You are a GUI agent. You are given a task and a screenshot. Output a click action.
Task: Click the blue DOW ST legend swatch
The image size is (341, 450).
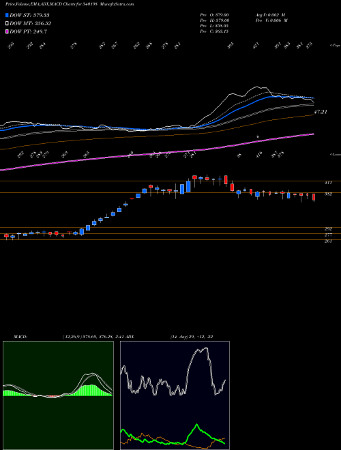click(x=7, y=15)
